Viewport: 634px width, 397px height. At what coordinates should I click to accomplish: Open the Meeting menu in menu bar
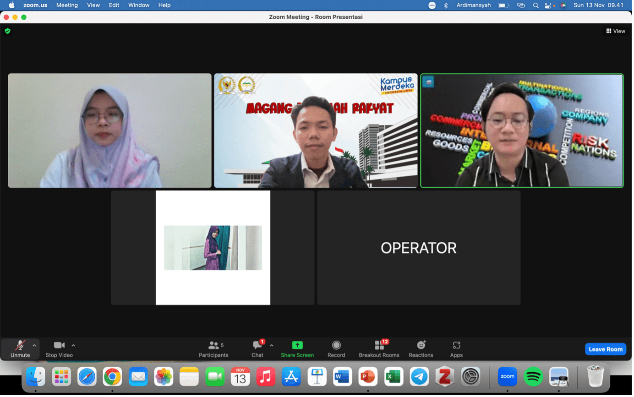tap(67, 5)
